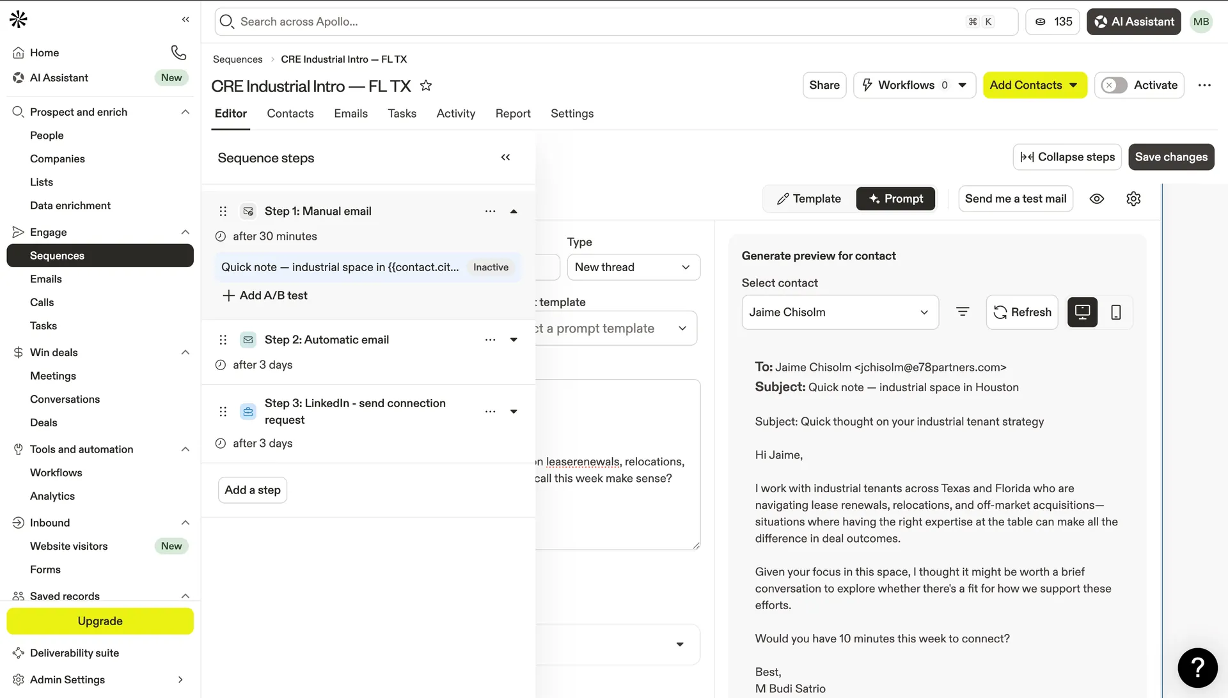Open the Jaime Chisolm contact dropdown
This screenshot has width=1228, height=698.
tap(840, 312)
